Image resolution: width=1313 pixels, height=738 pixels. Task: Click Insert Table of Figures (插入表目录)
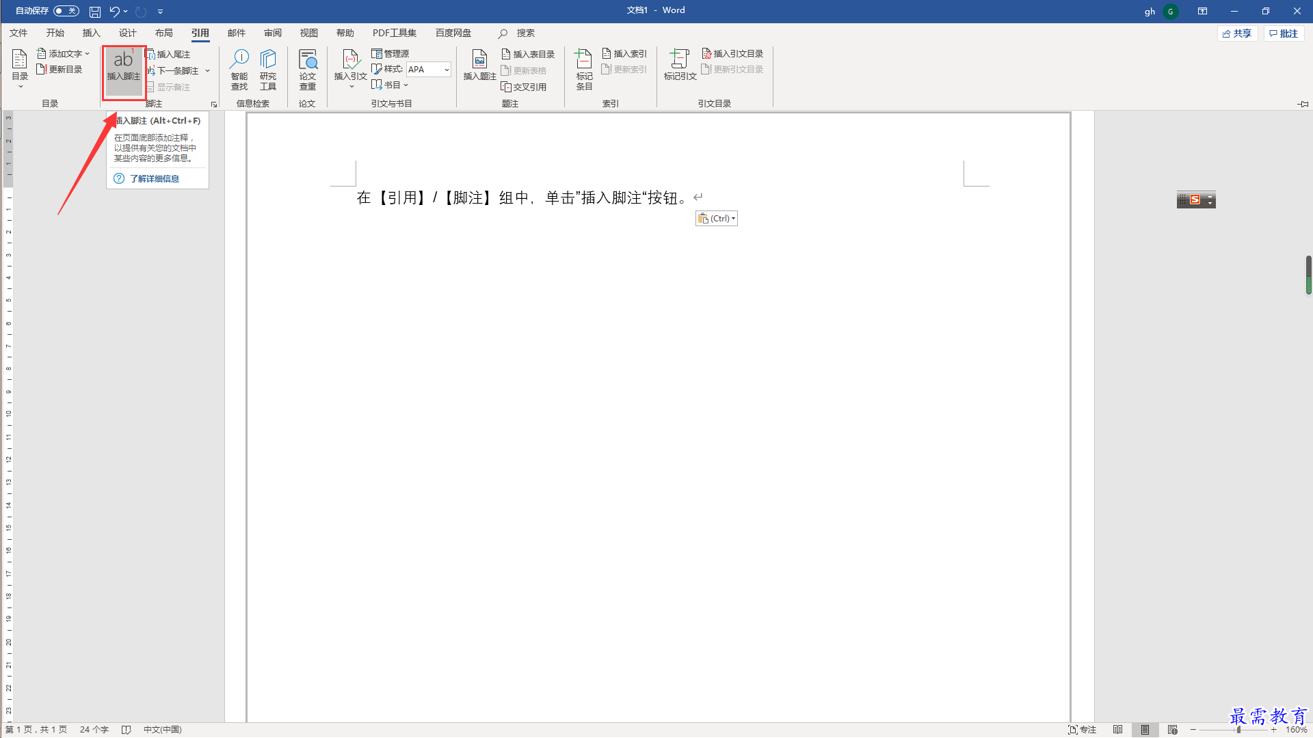pyautogui.click(x=528, y=54)
